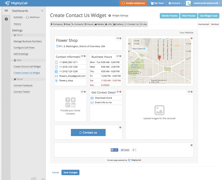Viewport: 222px width, 180px height.
Task: Click the blue Contact us button
Action: [88, 133]
